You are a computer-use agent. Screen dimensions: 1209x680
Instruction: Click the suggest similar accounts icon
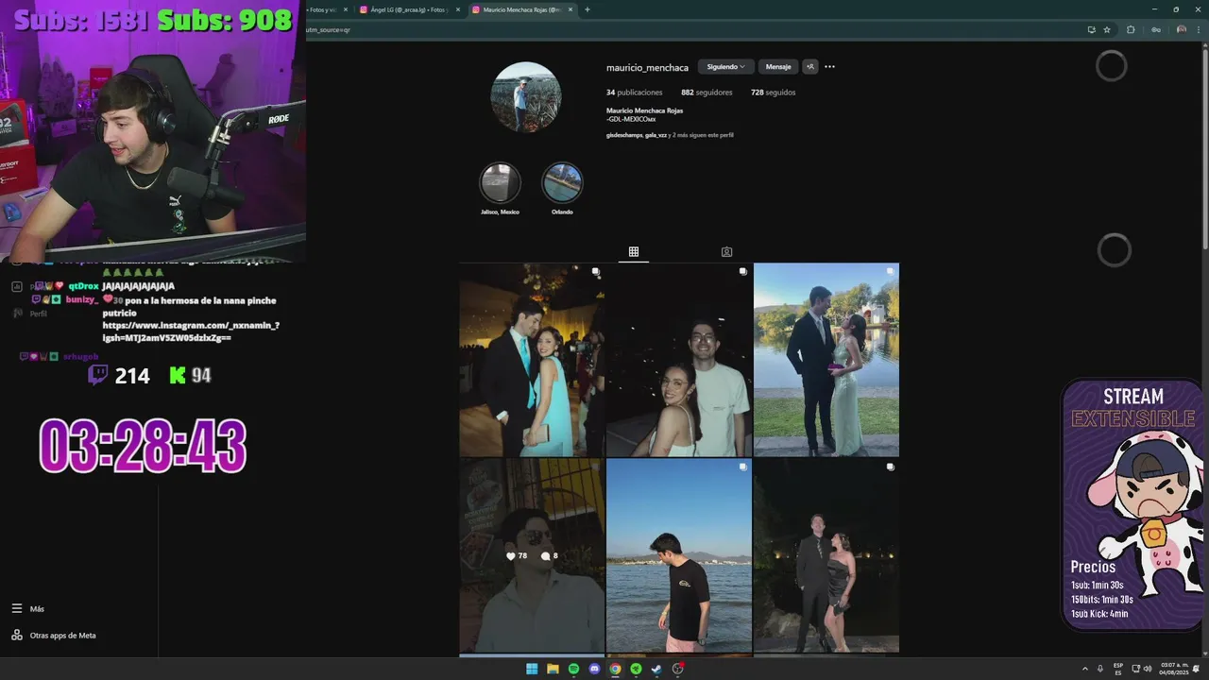coord(810,67)
